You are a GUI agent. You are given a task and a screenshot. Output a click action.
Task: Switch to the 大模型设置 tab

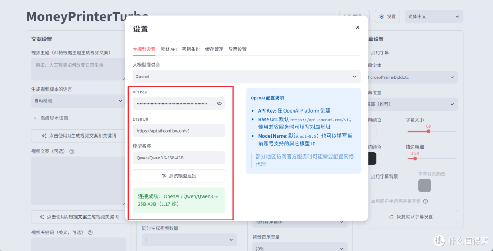(x=144, y=49)
